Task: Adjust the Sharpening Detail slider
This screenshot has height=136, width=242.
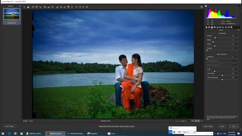Action: [215, 46]
